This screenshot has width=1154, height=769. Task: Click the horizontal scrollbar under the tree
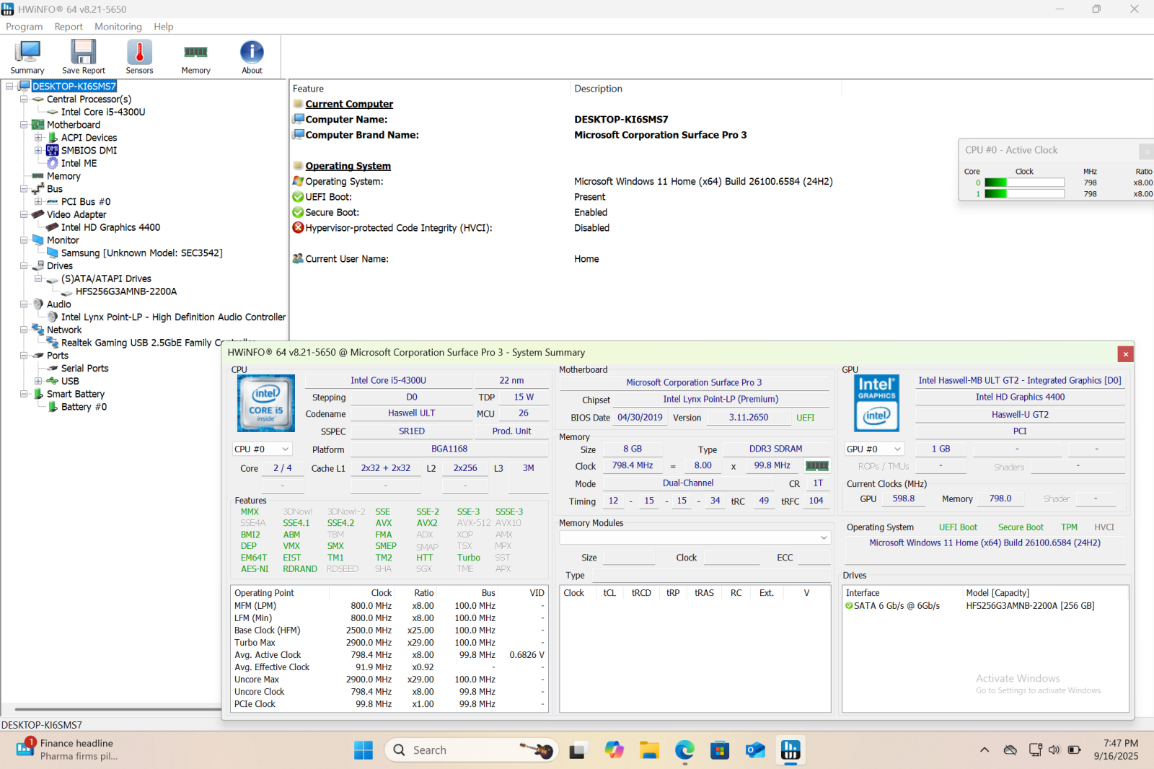point(115,709)
